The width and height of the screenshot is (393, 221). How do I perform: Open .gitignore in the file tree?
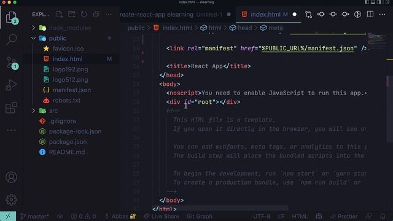click(63, 122)
